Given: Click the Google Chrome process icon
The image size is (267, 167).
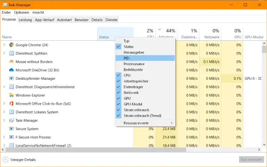Looking at the screenshot, I should click(12, 45).
